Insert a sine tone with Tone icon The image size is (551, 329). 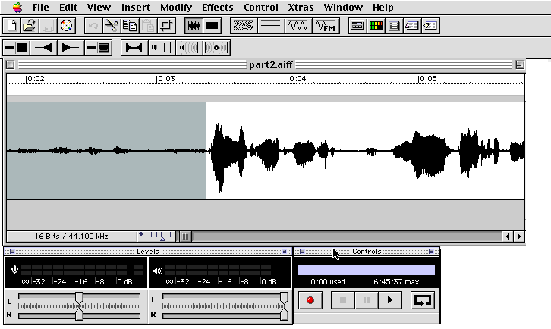(x=298, y=26)
